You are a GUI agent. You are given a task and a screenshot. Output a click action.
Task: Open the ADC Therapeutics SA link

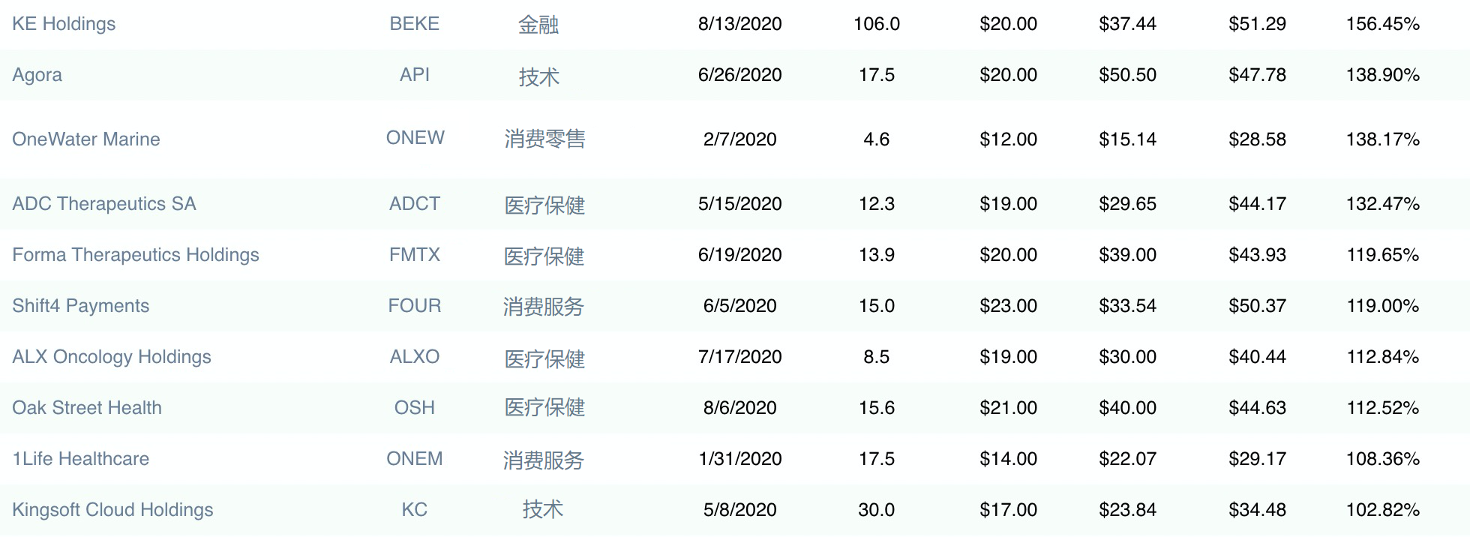pos(104,204)
